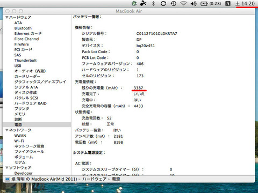Click the 電源 path bar segment
This screenshot has width=258, height=193.
point(116,179)
